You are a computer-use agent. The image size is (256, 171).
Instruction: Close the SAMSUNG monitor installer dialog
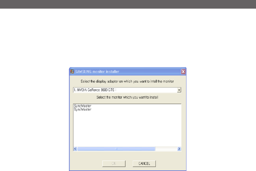[x=183, y=71]
